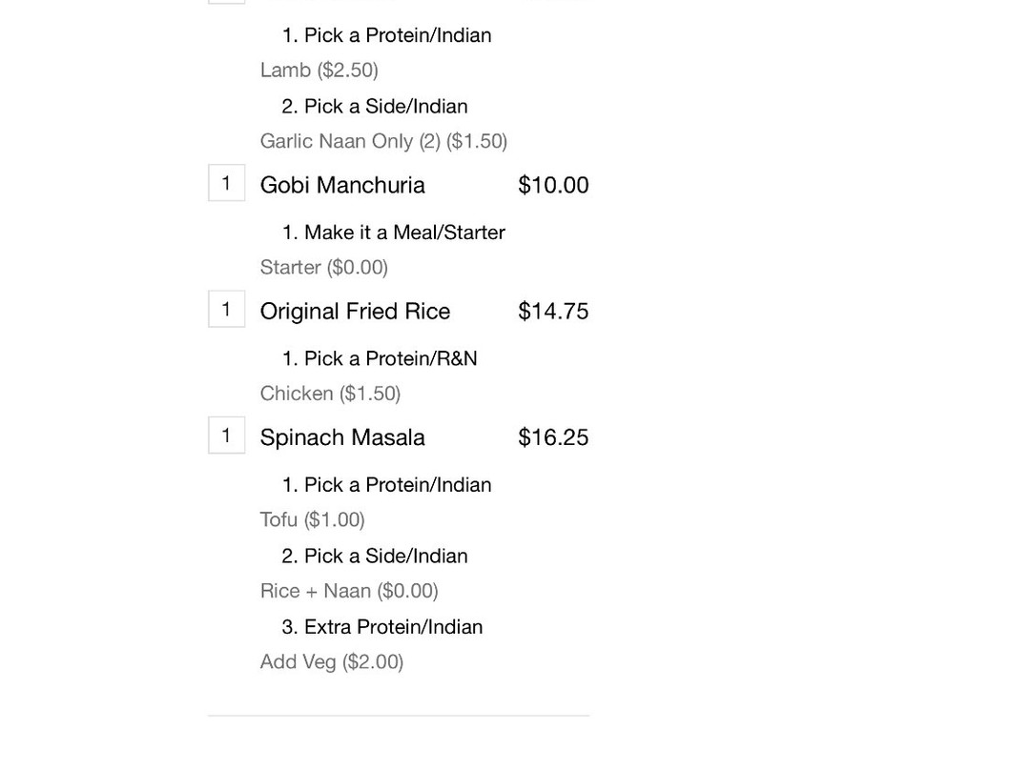
Task: Click the Lamb ($2.50) protein option
Action: pos(319,71)
